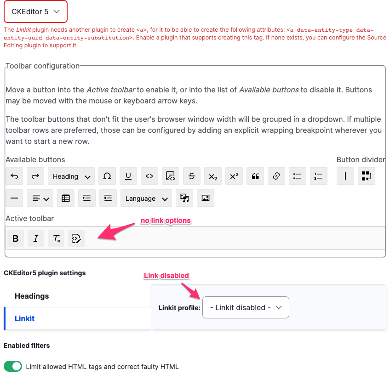The height and width of the screenshot is (380, 390).
Task: Select the Link button in Available buttons
Action: click(x=276, y=176)
